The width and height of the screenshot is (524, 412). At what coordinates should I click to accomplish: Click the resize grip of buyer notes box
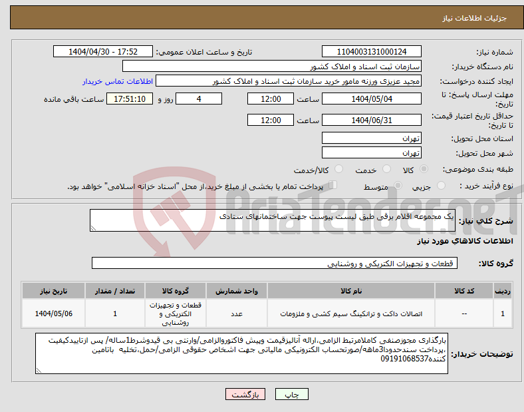(39, 371)
